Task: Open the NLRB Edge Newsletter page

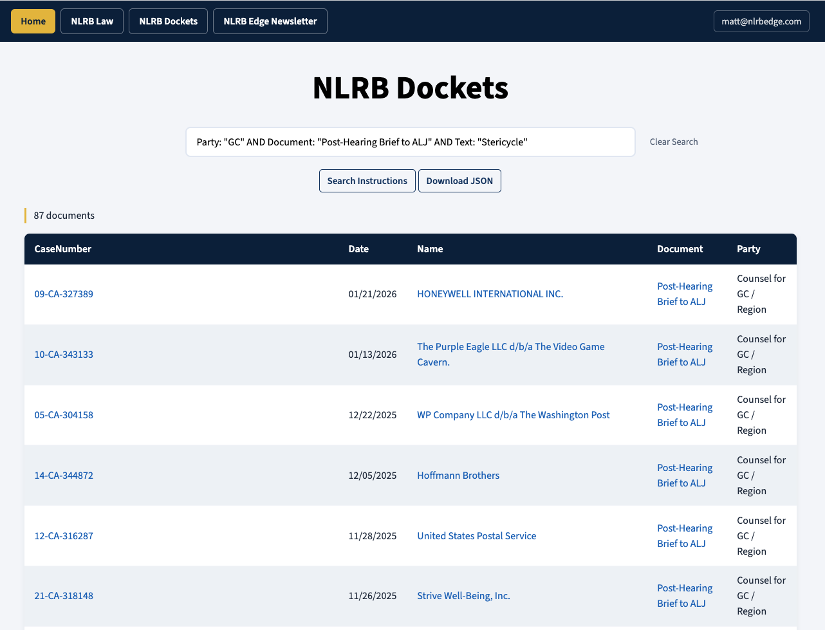Action: (270, 21)
